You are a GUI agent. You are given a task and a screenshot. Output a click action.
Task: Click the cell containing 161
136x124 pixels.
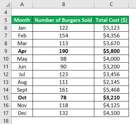(x=63, y=90)
